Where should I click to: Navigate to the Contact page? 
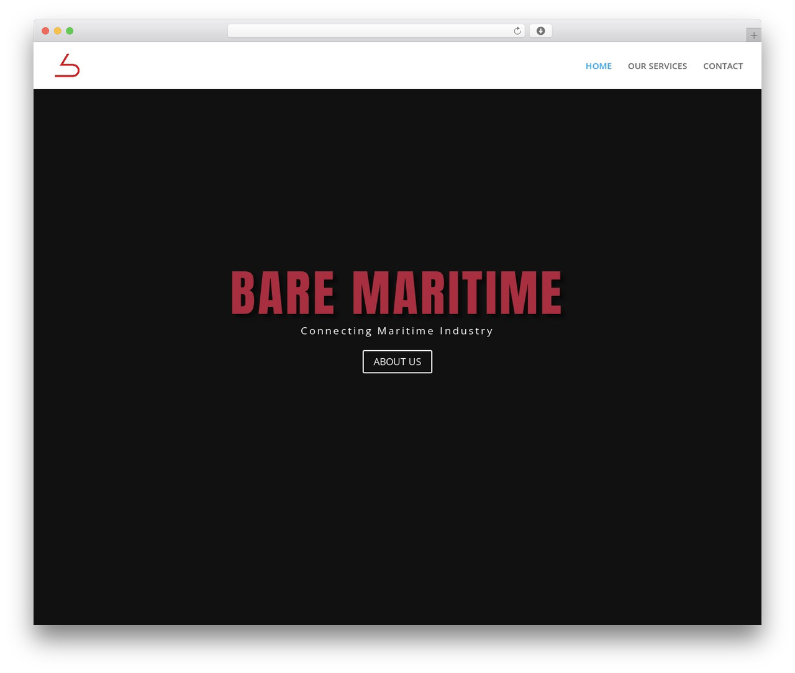coord(723,66)
